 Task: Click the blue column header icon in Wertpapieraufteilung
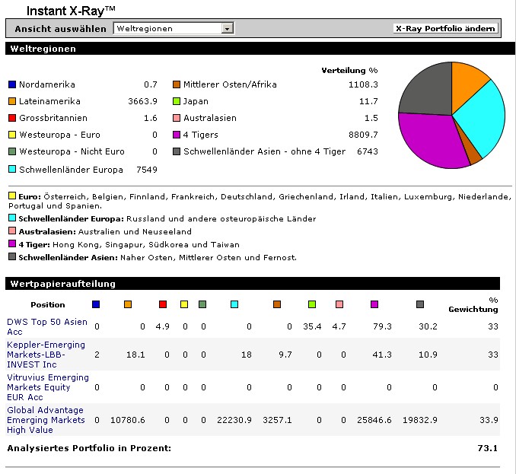tap(96, 304)
